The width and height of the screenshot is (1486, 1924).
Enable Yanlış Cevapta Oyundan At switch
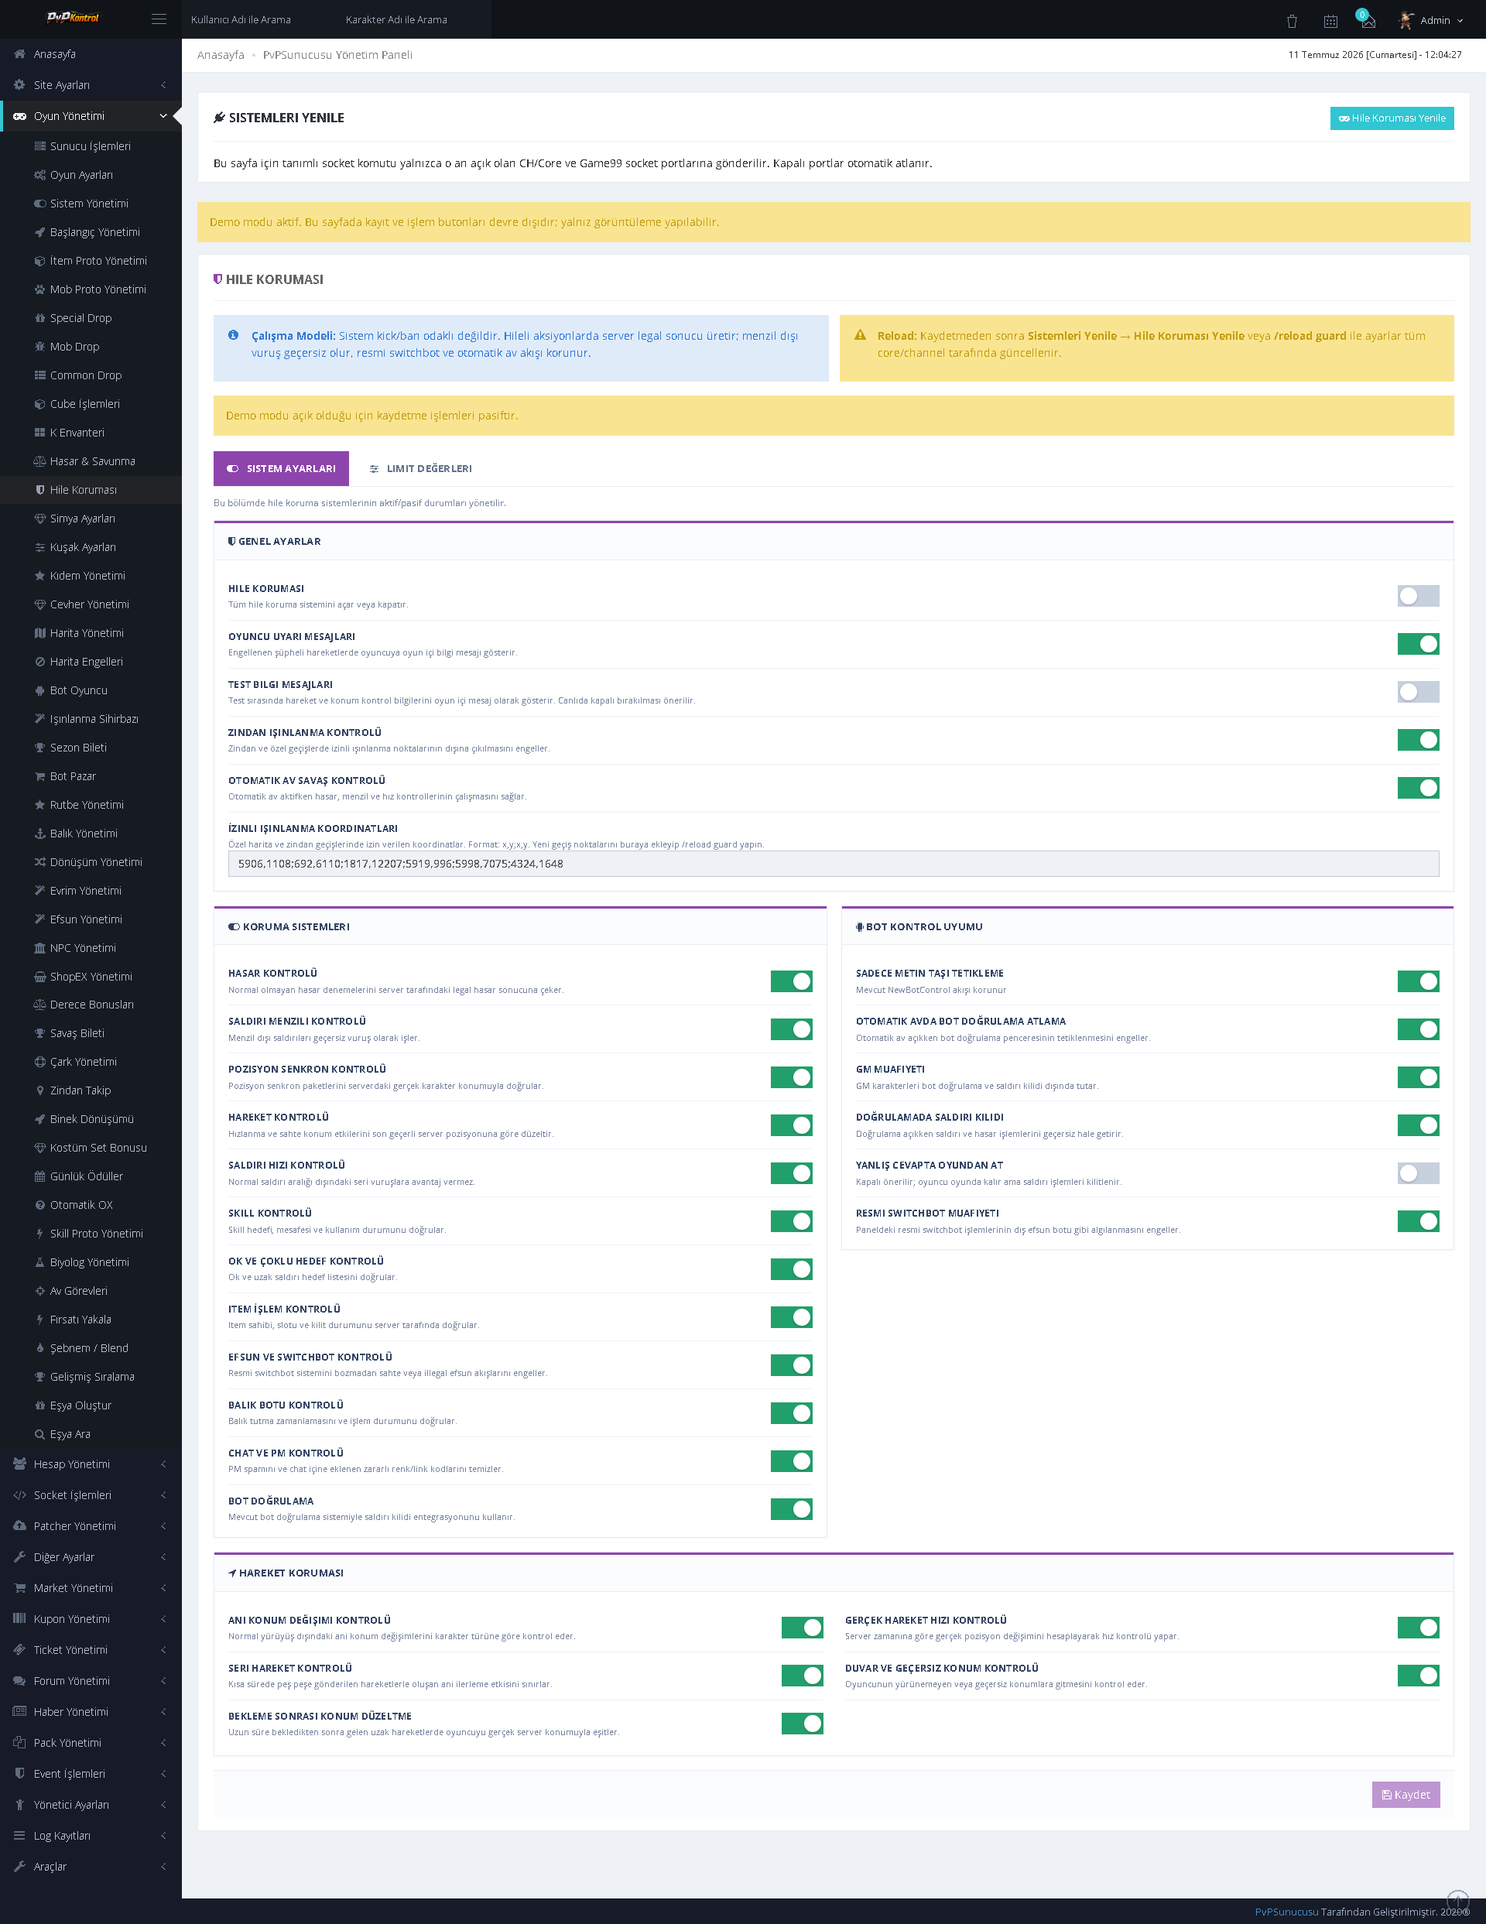[1418, 1173]
